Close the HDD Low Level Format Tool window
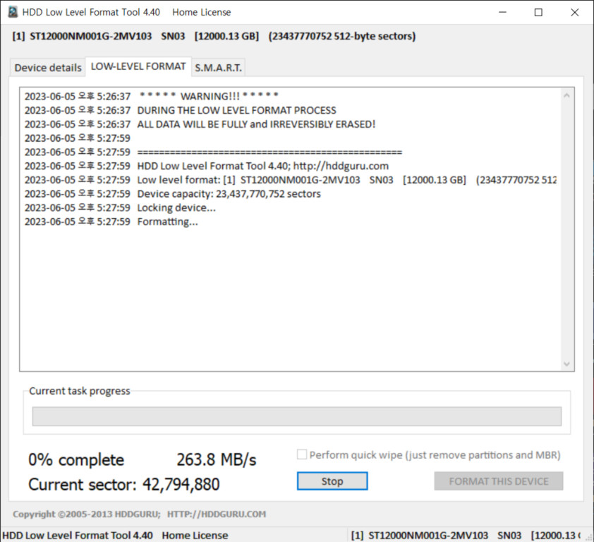 point(575,12)
